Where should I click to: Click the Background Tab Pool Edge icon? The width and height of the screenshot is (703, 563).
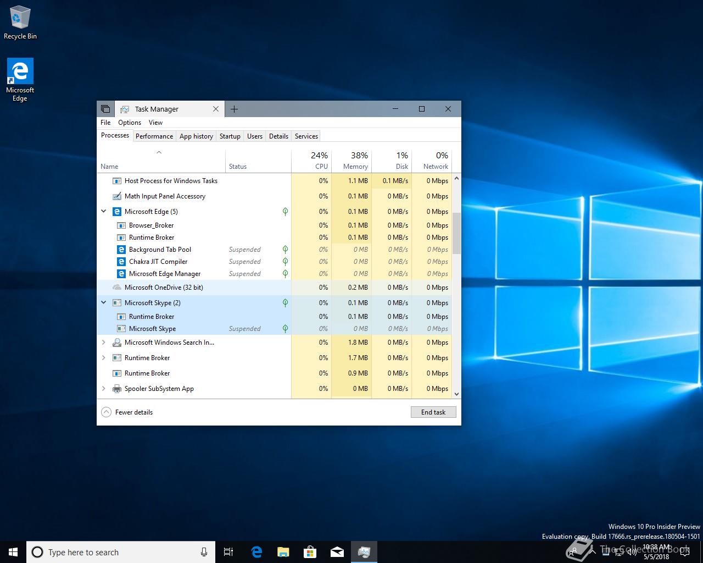click(121, 250)
